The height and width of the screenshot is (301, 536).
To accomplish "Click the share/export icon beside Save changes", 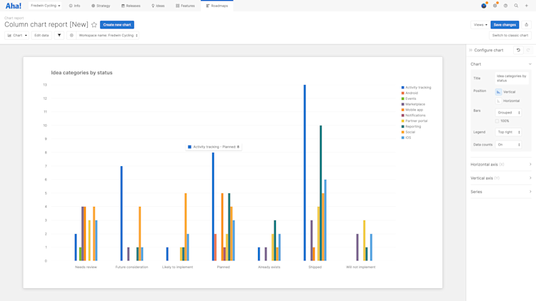I will tap(527, 24).
